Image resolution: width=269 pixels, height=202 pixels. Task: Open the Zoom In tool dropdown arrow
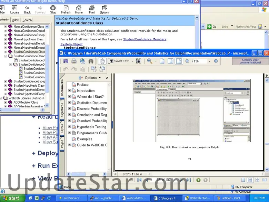(x=156, y=61)
